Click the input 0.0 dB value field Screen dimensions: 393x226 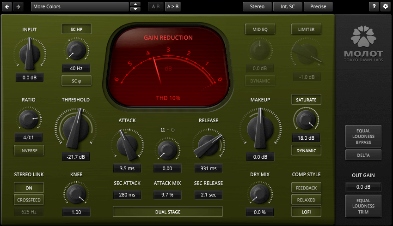(x=30, y=77)
